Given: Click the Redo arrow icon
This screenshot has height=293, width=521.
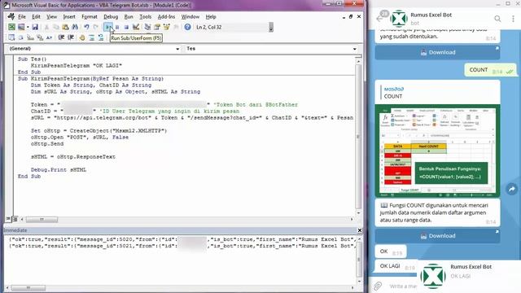Looking at the screenshot, I should click(96, 27).
